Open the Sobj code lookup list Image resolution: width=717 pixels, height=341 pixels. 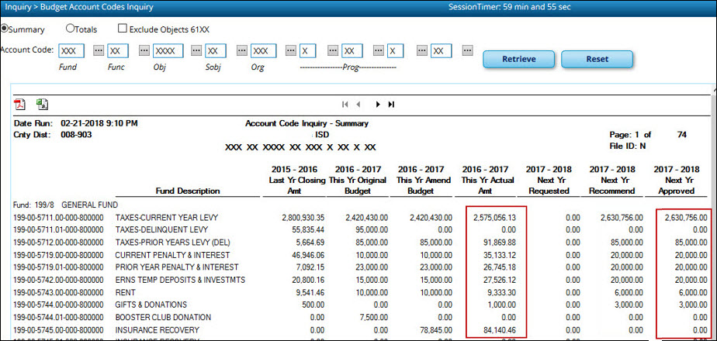pyautogui.click(x=241, y=51)
